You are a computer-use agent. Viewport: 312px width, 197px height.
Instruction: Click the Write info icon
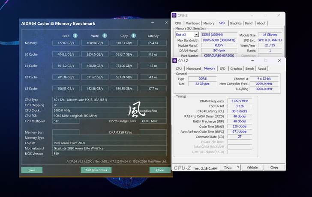pos(105,36)
